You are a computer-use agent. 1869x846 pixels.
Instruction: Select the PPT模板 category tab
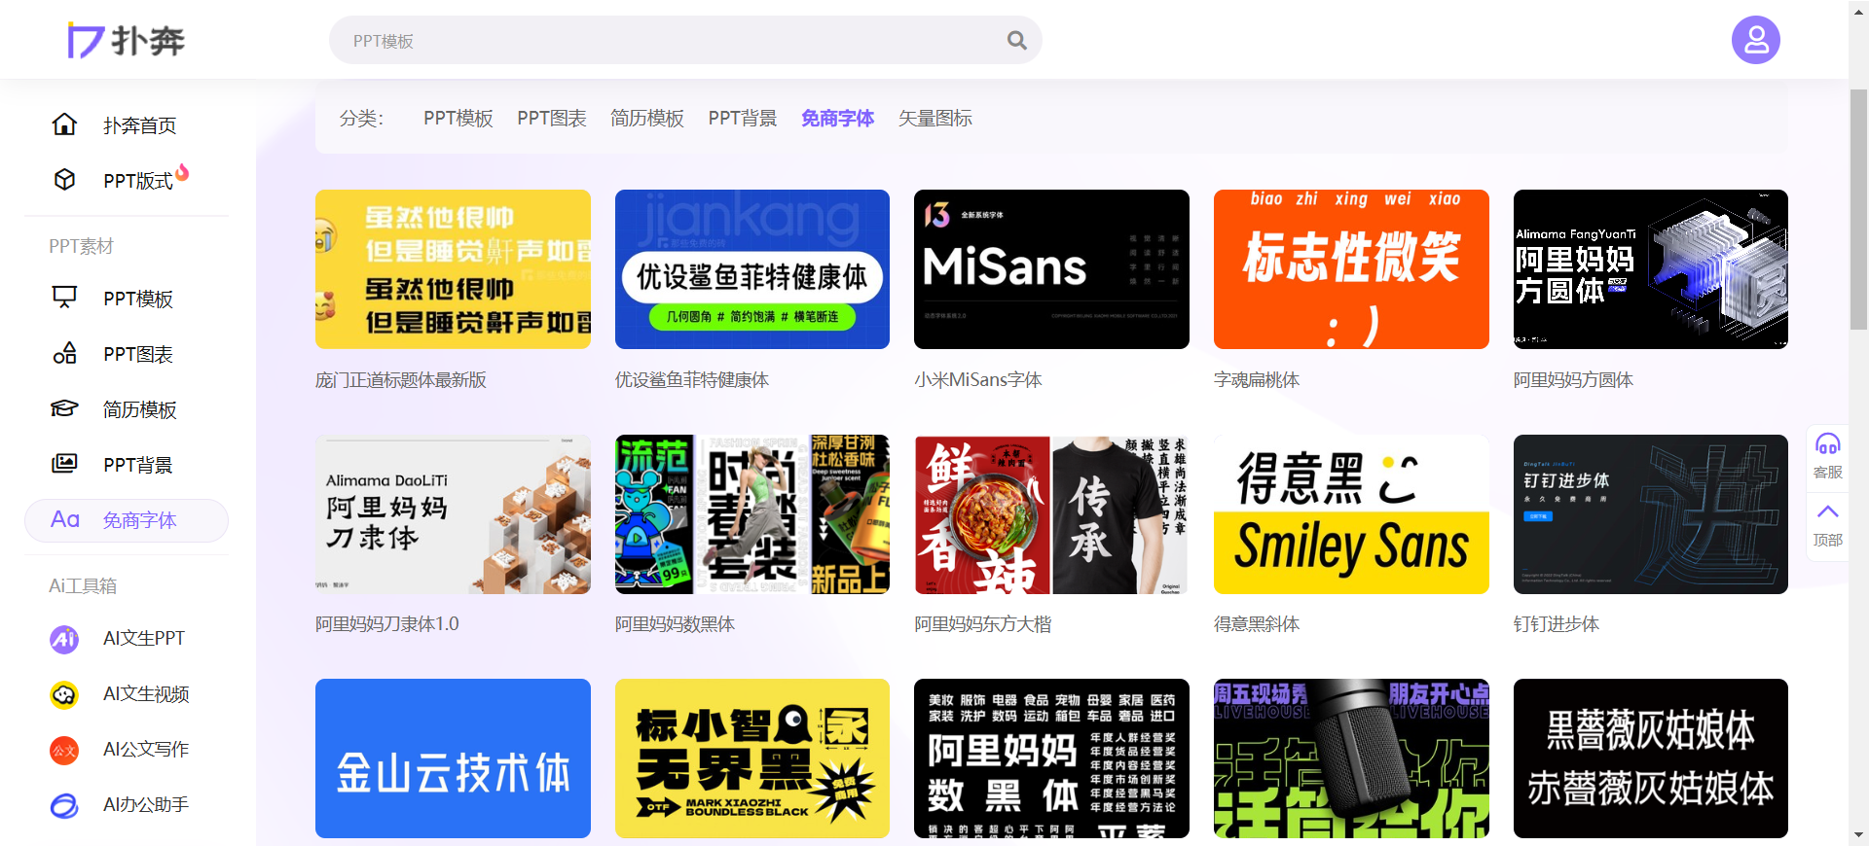pyautogui.click(x=458, y=118)
